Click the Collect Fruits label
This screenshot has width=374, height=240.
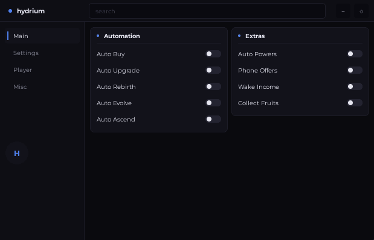259,103
